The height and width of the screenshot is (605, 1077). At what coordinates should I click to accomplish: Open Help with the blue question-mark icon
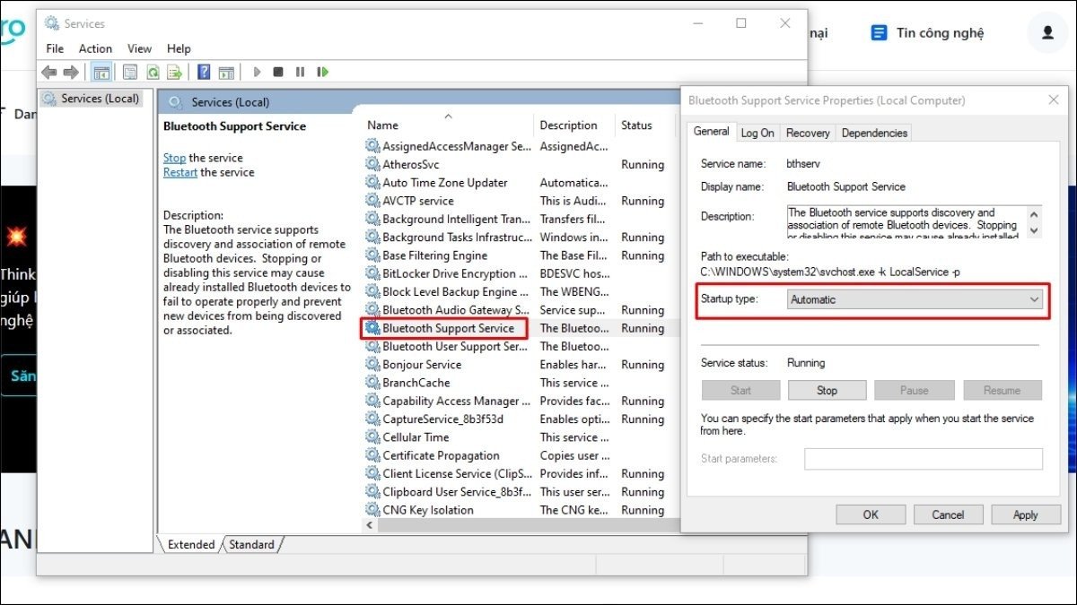click(x=204, y=73)
